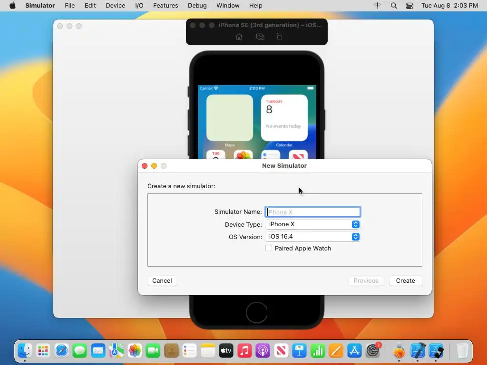The height and width of the screenshot is (365, 487).
Task: Open the Window menu
Action: coord(228,6)
